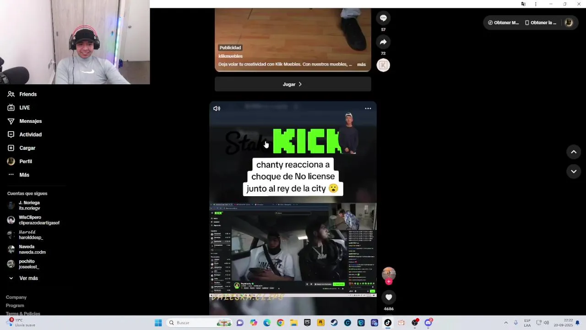Open the window three-dot menu in the title bar
Image resolution: width=586 pixels, height=330 pixels.
point(536,4)
